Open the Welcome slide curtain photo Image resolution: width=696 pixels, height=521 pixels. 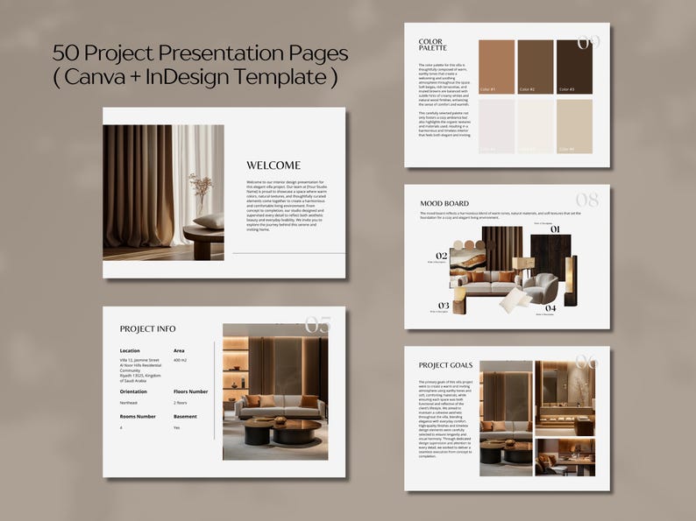(163, 193)
